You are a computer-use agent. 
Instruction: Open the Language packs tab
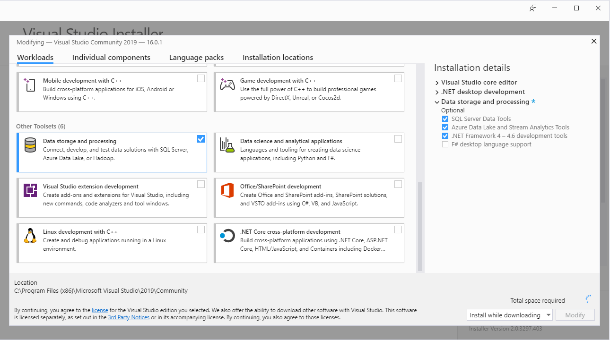point(196,57)
